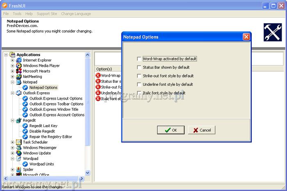Click the Task Scheduler icon
This screenshot has width=287, height=191.
pyautogui.click(x=19, y=142)
